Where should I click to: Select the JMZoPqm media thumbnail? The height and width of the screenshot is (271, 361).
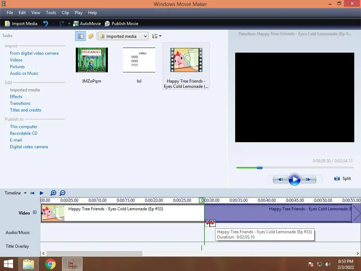pyautogui.click(x=92, y=60)
